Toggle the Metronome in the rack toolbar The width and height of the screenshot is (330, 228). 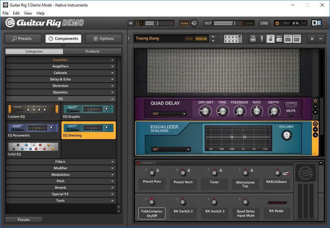pyautogui.click(x=270, y=39)
